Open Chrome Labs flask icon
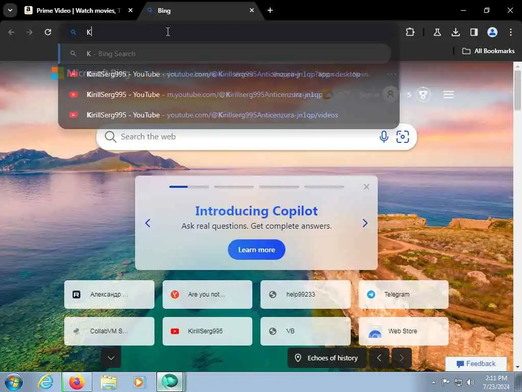Image resolution: width=522 pixels, height=392 pixels. [437, 32]
